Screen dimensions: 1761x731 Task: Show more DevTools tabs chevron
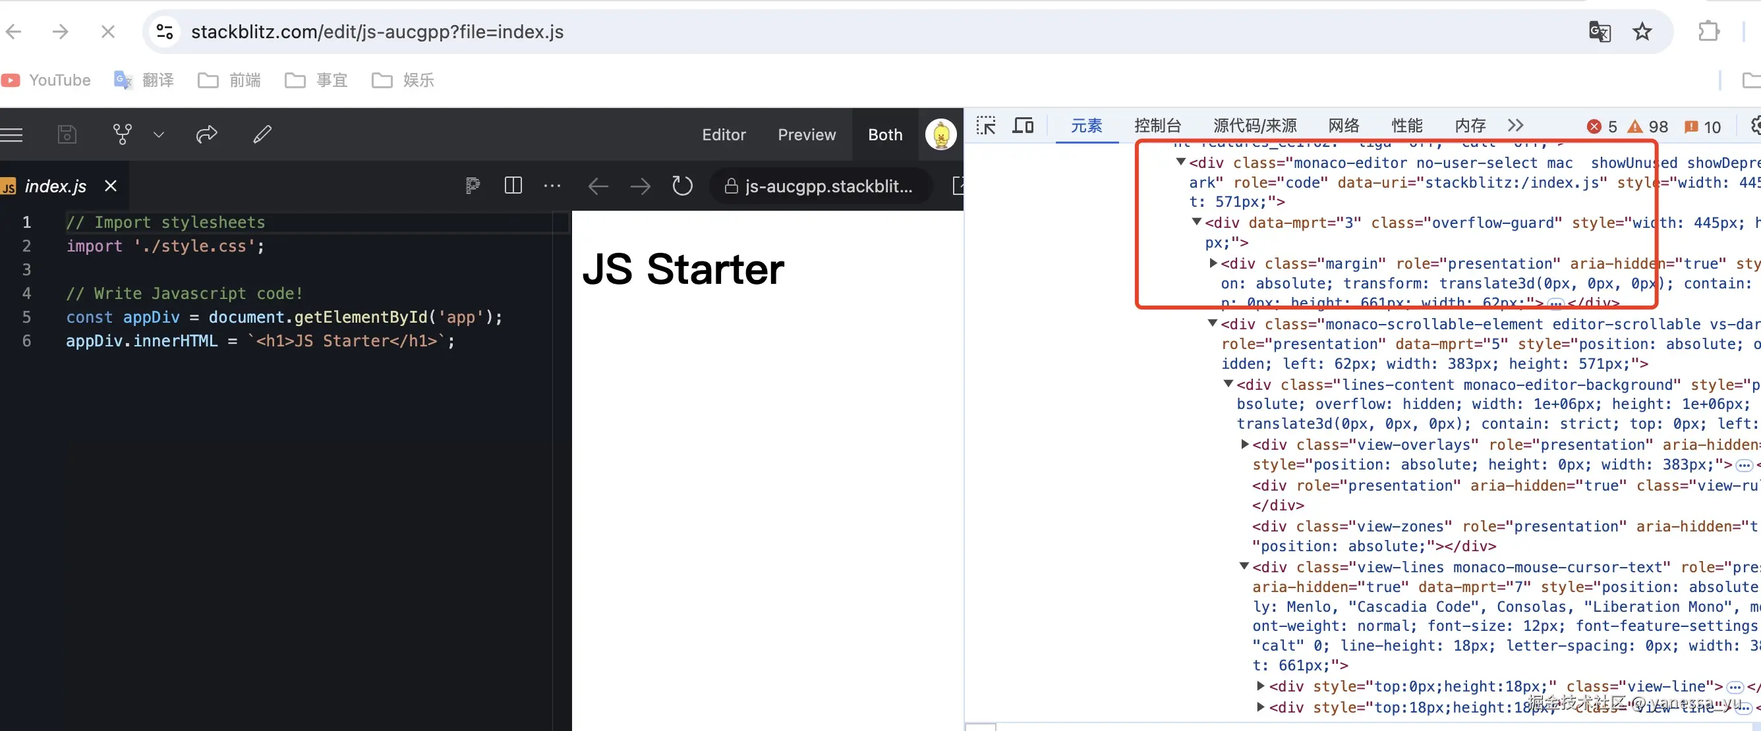click(x=1516, y=126)
